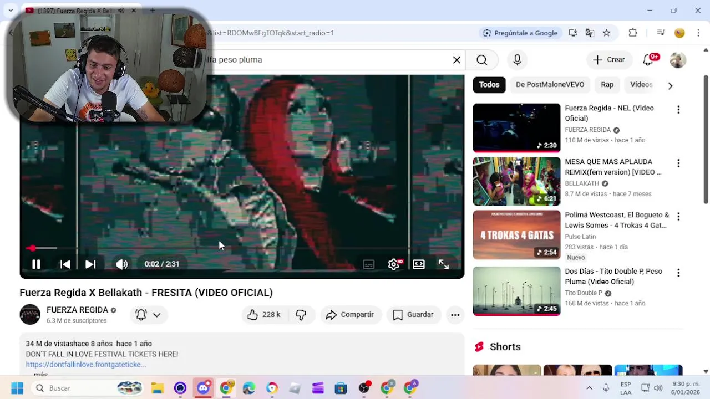Open a new browser tab

153,11
